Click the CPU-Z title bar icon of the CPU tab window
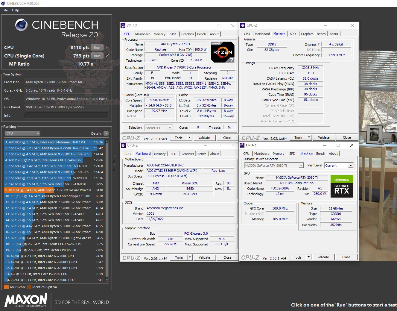This screenshot has height=311, width=397. 123,26
